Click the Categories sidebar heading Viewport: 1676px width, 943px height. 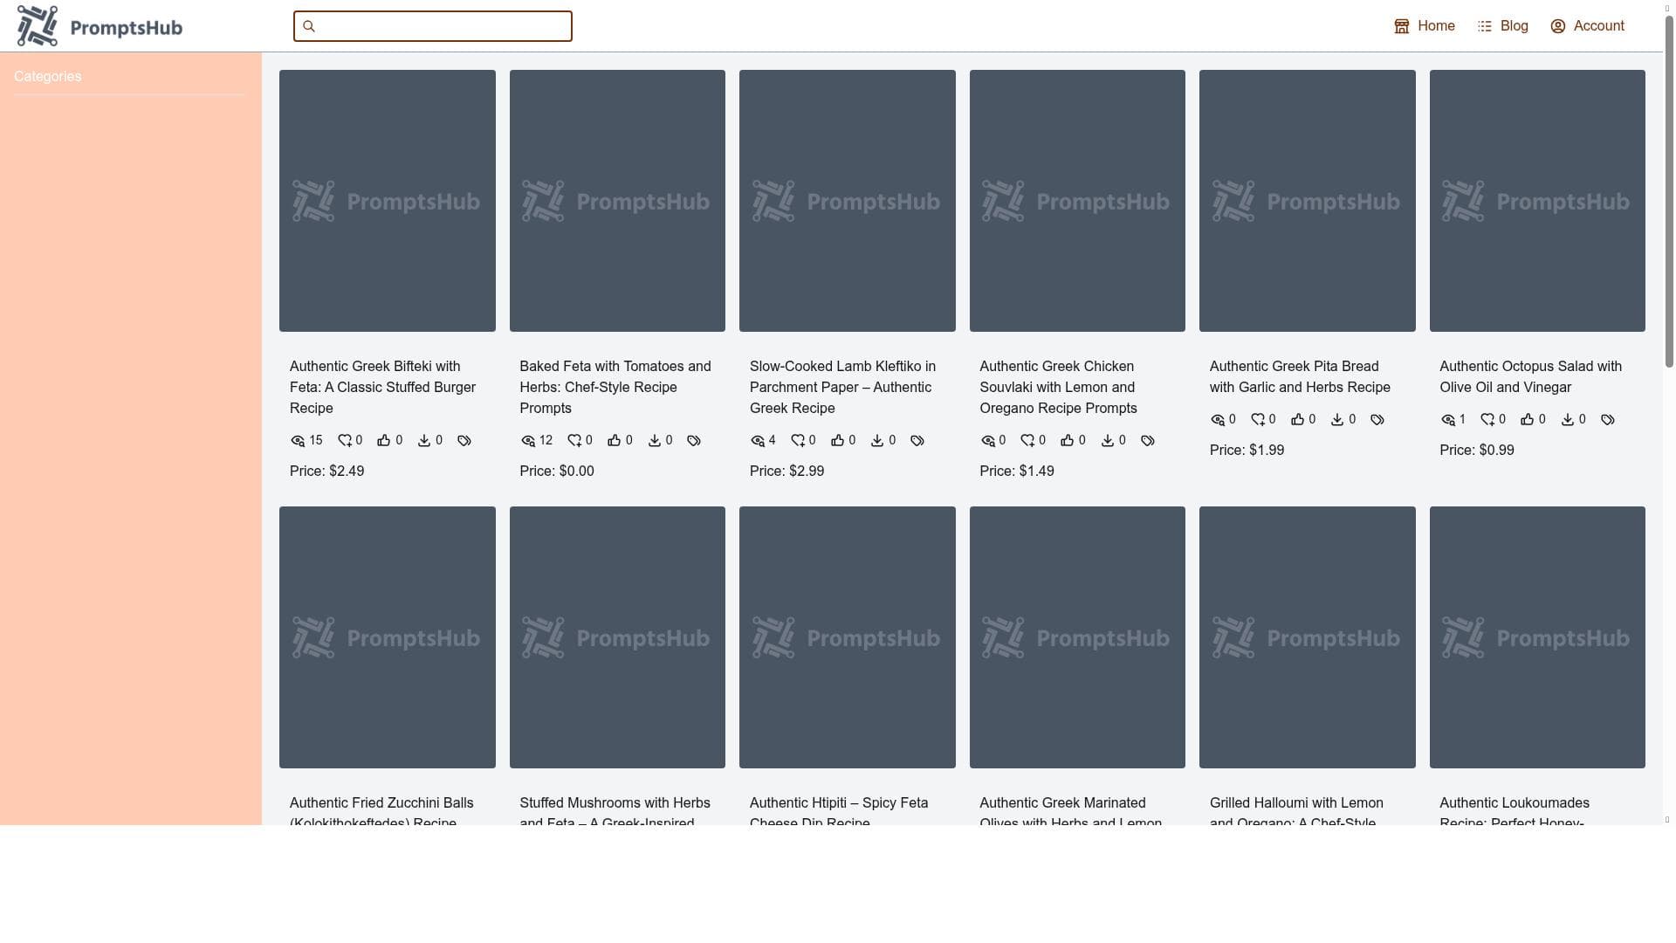pyautogui.click(x=48, y=77)
